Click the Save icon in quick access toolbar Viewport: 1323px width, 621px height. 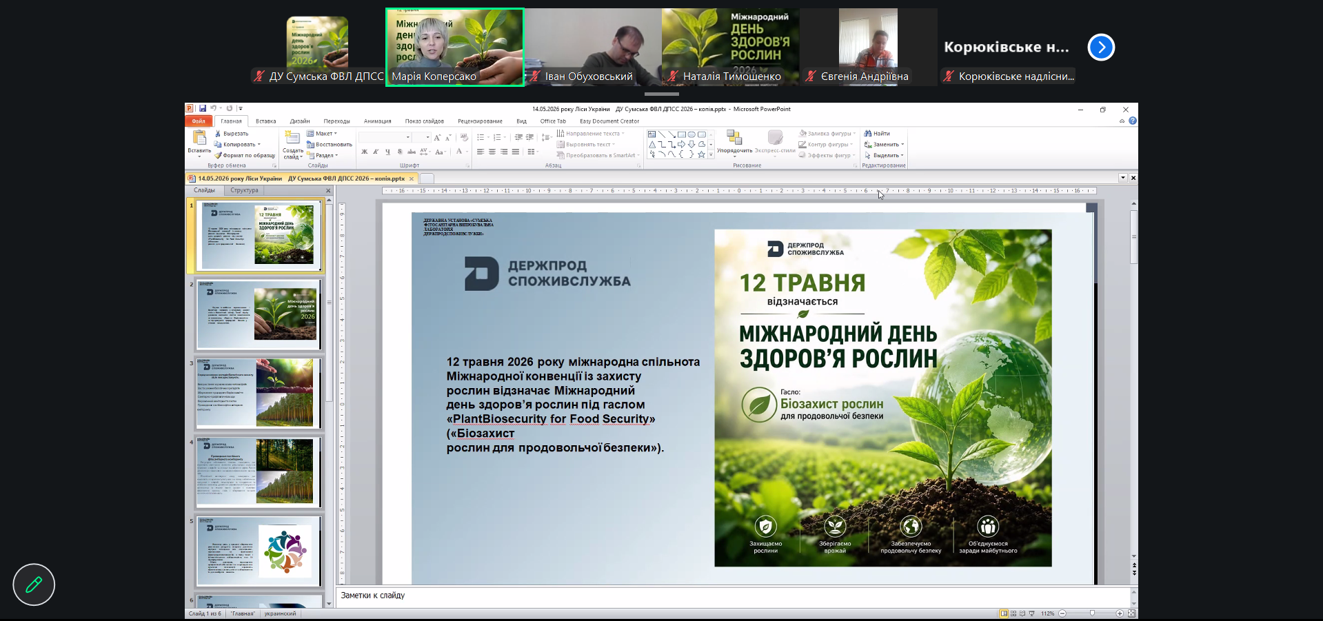(x=203, y=108)
